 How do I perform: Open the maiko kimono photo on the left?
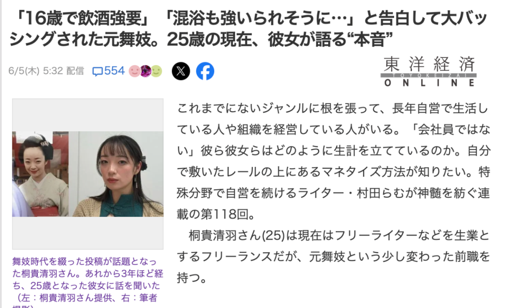pos(40,174)
